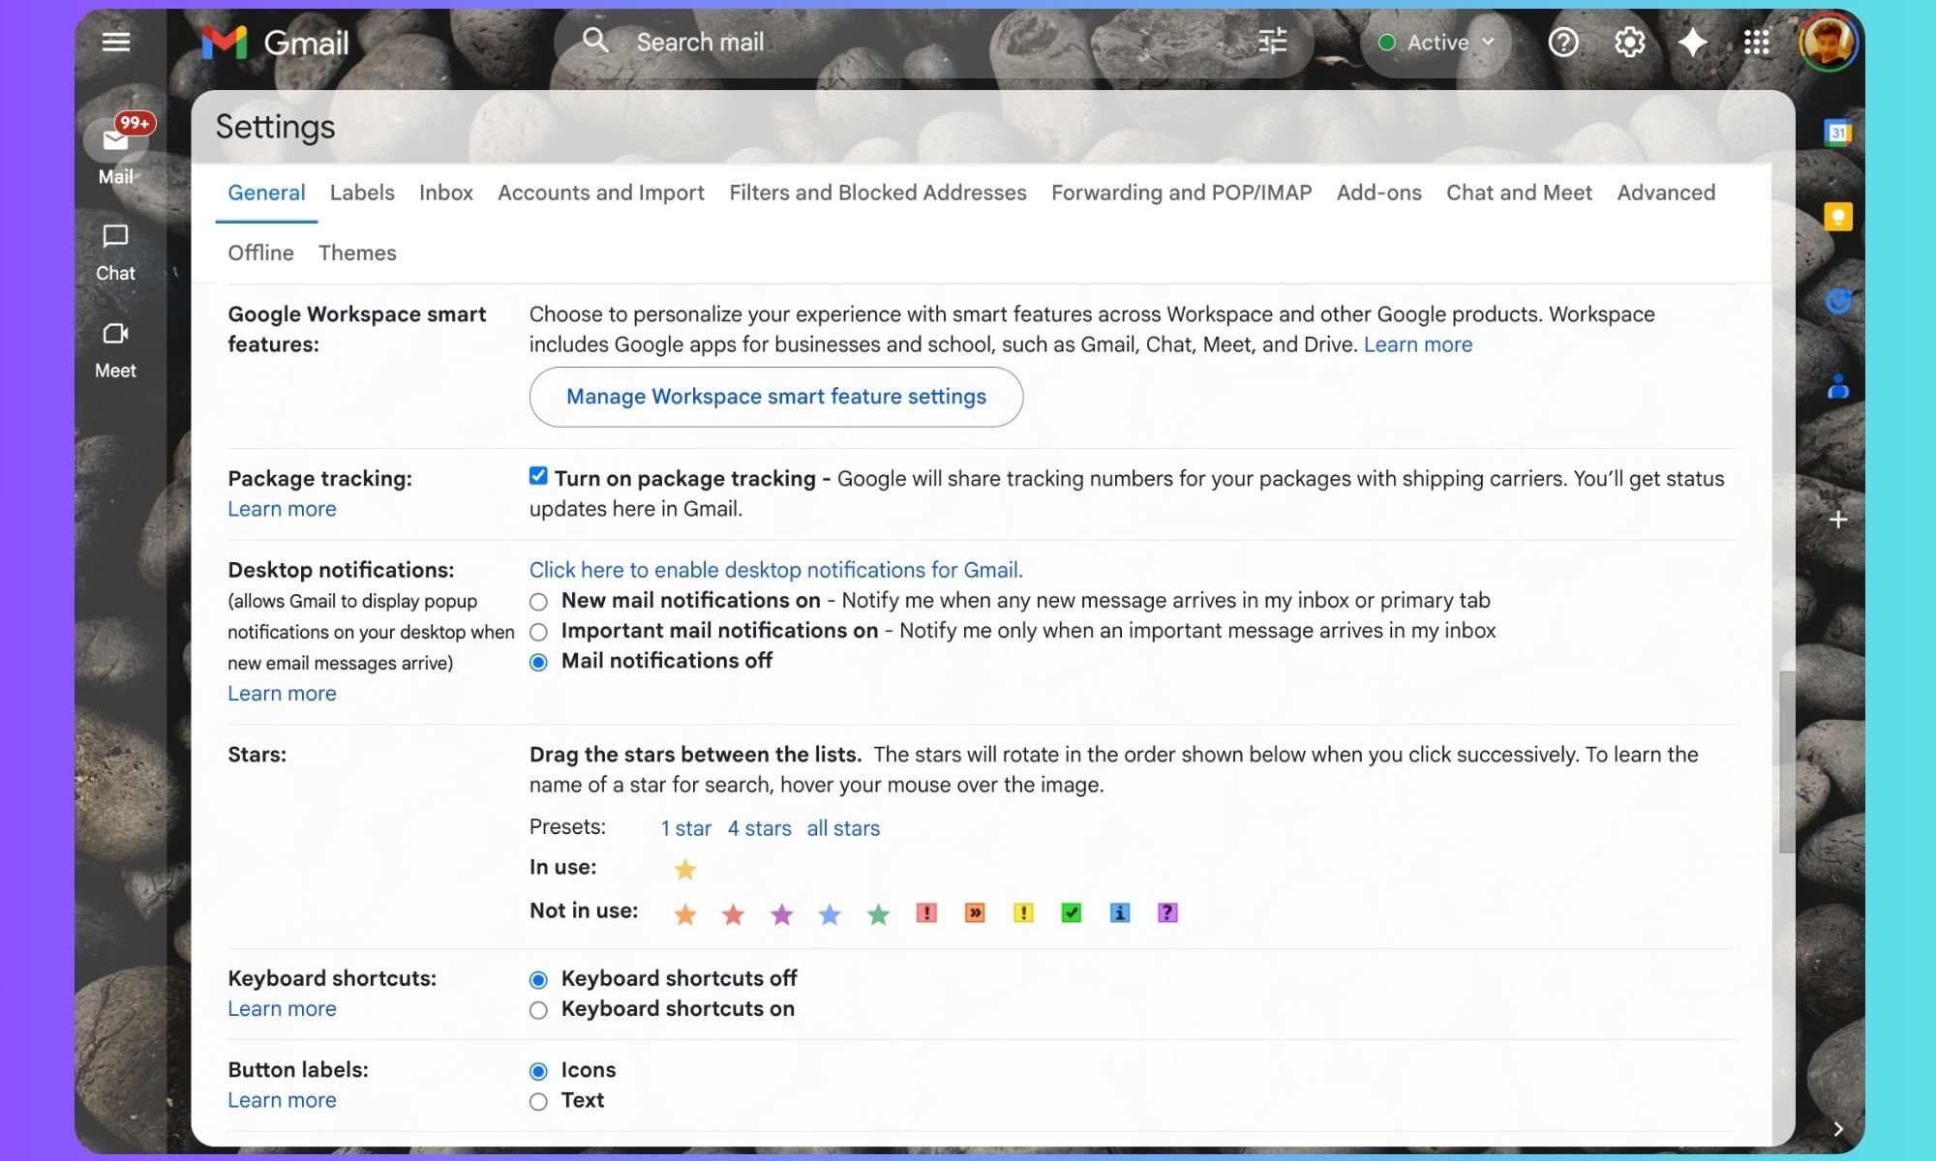Choose the all stars preset
The image size is (1936, 1161).
[843, 828]
